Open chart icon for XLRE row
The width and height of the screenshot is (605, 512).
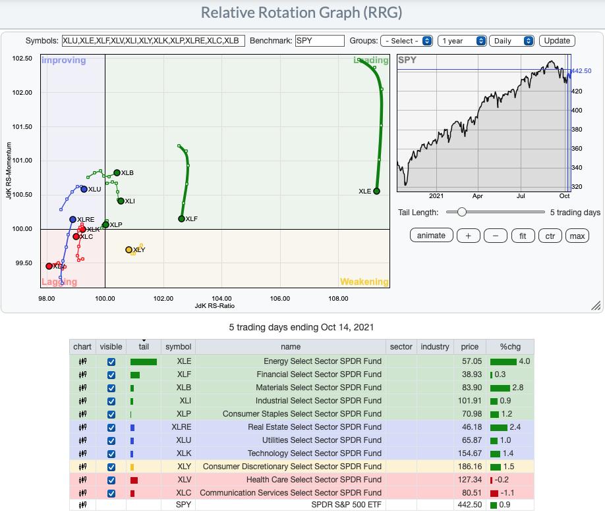pos(82,427)
